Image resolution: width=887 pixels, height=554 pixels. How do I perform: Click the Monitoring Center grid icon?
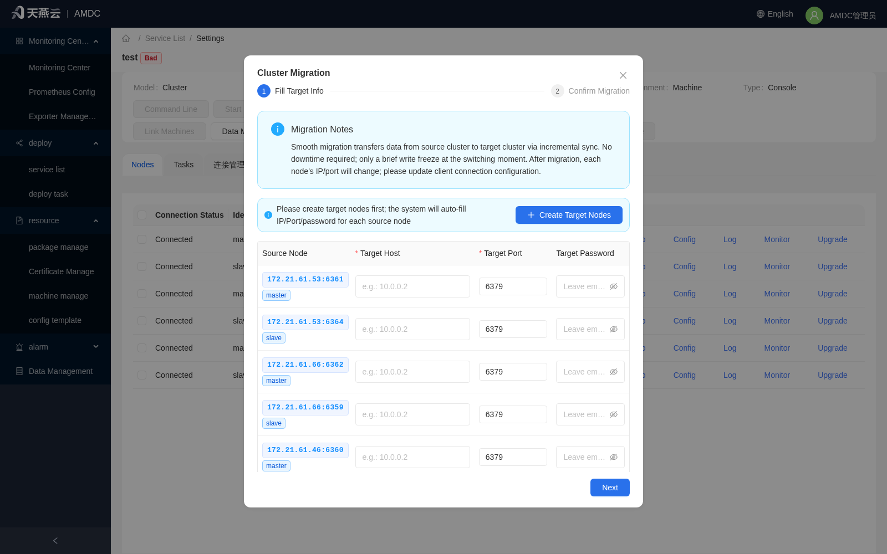[19, 41]
